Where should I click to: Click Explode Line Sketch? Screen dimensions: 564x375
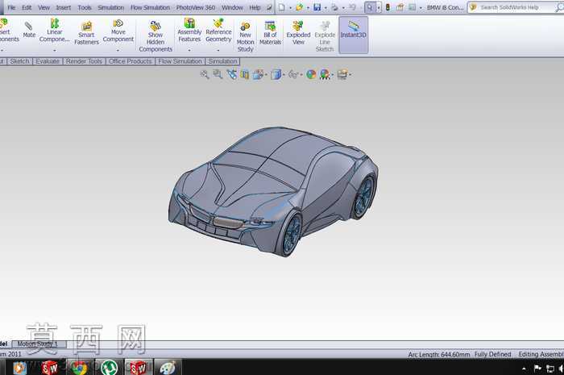click(x=325, y=36)
